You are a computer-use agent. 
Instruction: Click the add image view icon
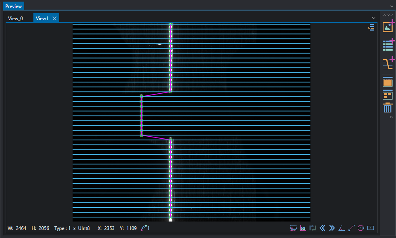pyautogui.click(x=388, y=27)
